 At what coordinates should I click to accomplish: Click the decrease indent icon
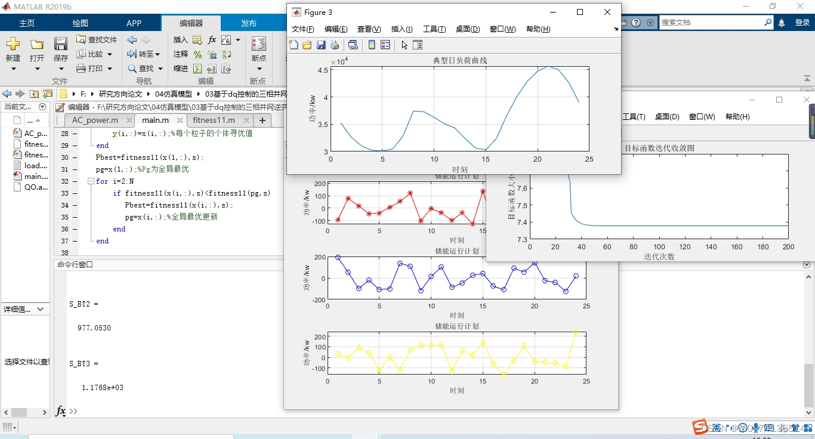[x=226, y=69]
